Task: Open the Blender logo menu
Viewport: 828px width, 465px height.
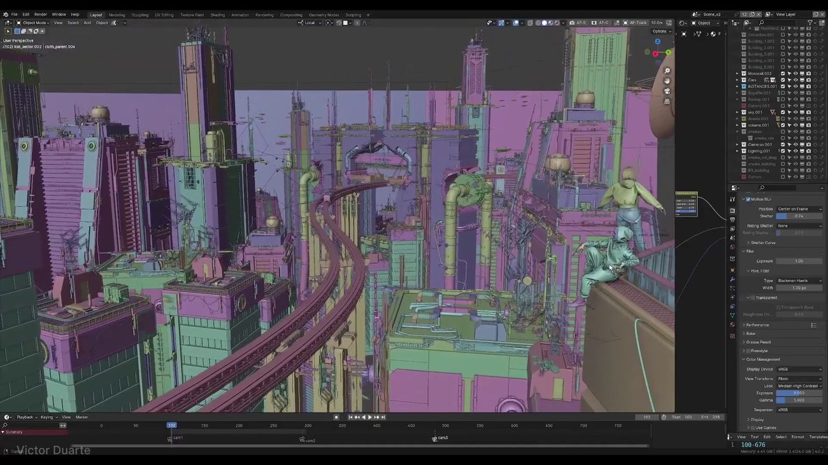Action: pos(6,14)
